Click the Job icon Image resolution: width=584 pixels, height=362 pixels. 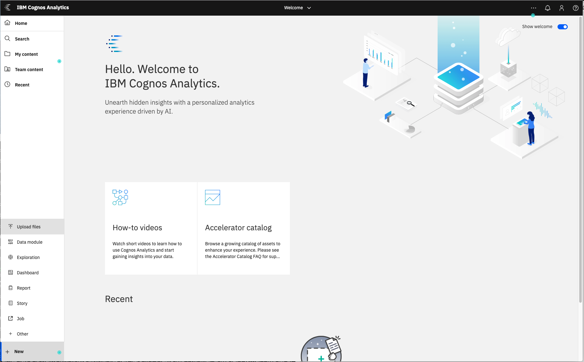11,318
